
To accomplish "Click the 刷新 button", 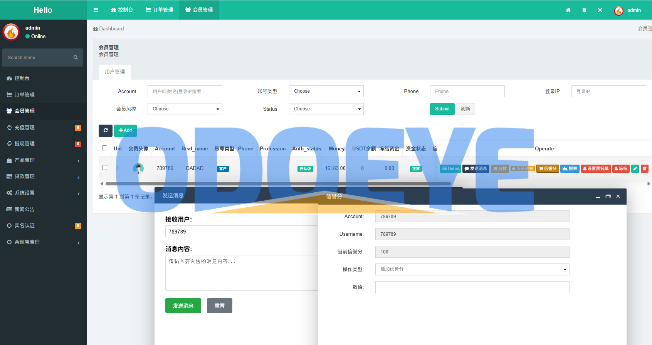I will (465, 109).
